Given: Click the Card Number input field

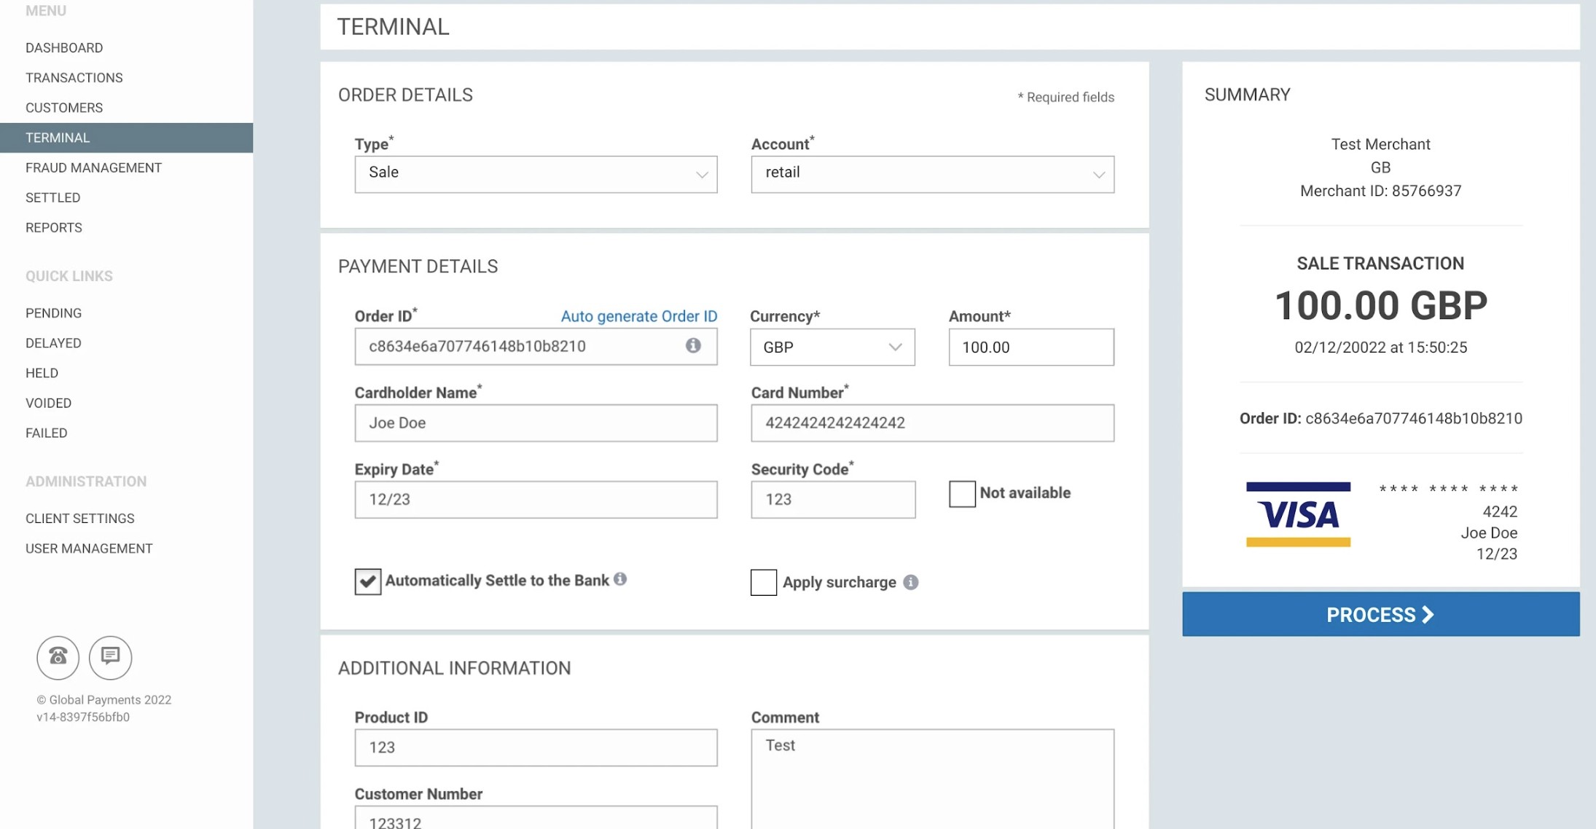Looking at the screenshot, I should click(932, 423).
